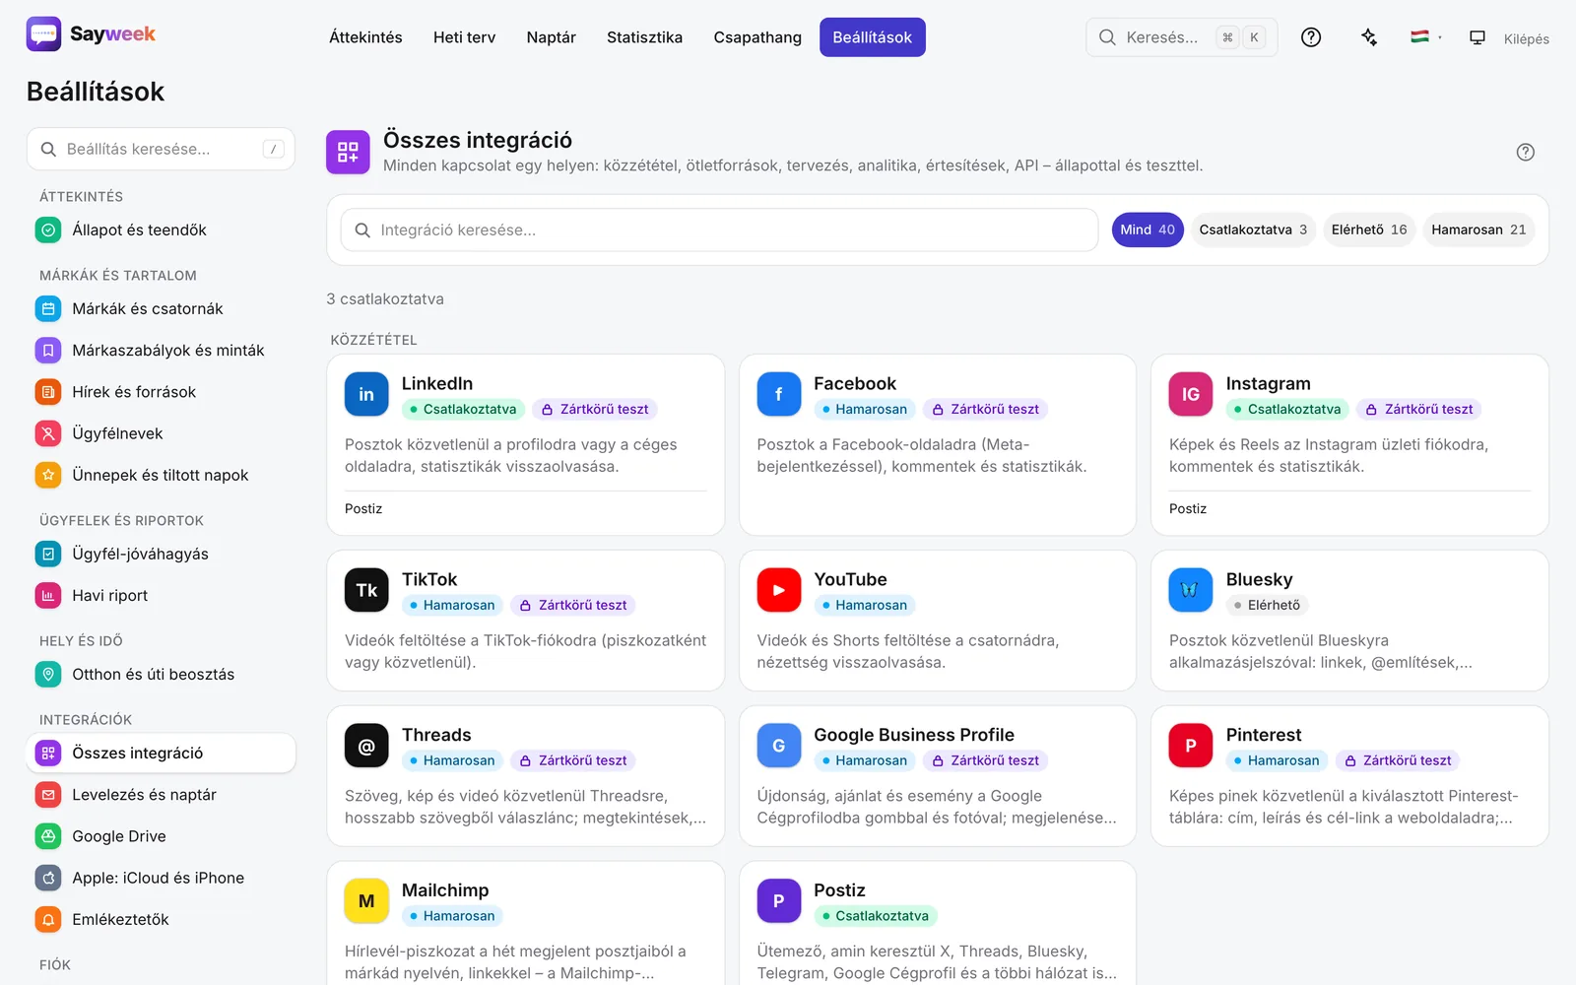The width and height of the screenshot is (1576, 985).
Task: Click the monitor display icon
Action: pyautogui.click(x=1477, y=37)
